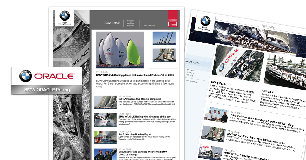Click thumbnail of four men beside Ross Halcrow article
Image resolution: width=306 pixels, height=160 pixels.
click(217, 115)
